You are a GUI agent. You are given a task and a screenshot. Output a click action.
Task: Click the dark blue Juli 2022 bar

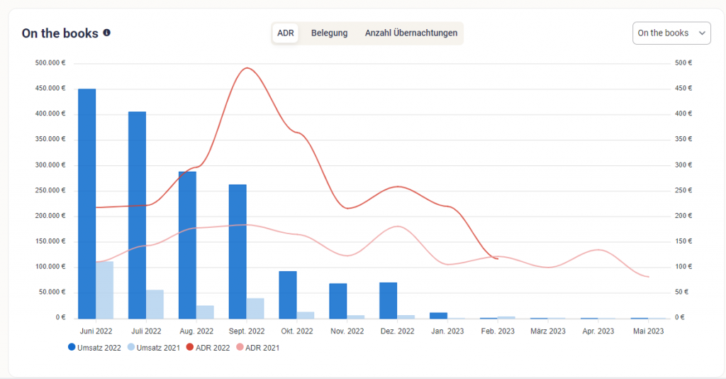tap(137, 215)
